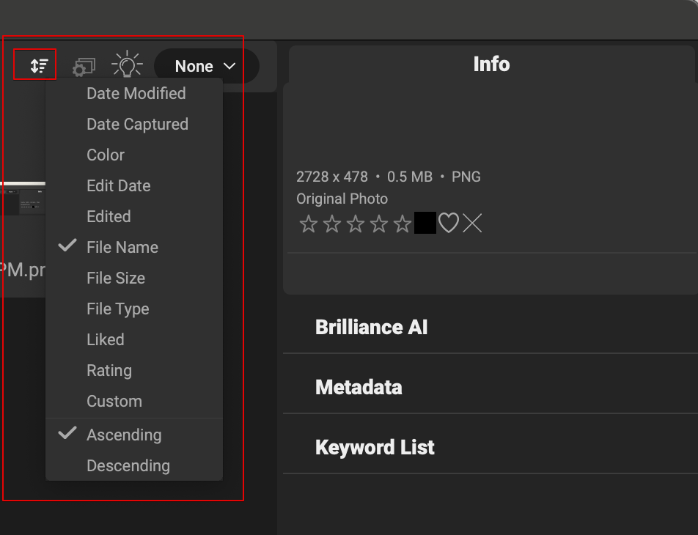Select the photo thumbnail in browser
Viewport: 698px width, 535px height.
tap(22, 199)
